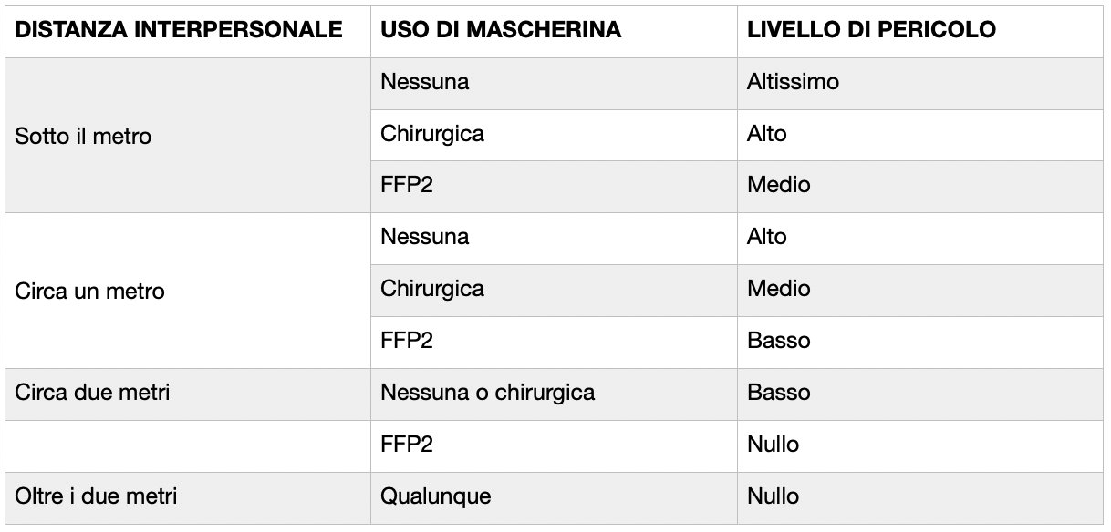Click the Nessuna cell beside Altissimo
The image size is (1111, 532).
pyautogui.click(x=425, y=82)
